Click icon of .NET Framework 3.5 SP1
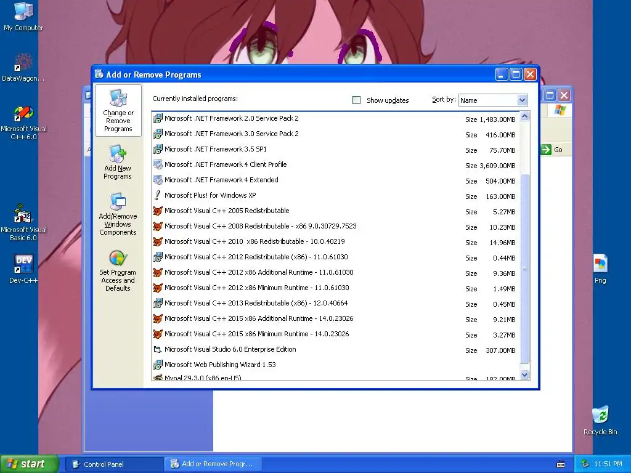The image size is (631, 473). pyautogui.click(x=158, y=149)
